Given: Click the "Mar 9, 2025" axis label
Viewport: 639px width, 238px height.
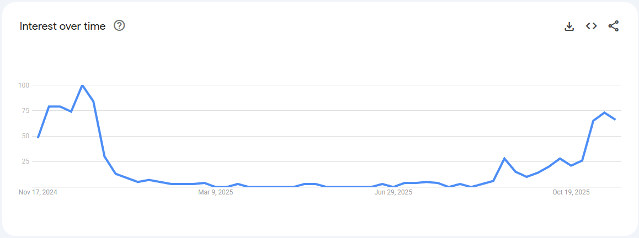Looking at the screenshot, I should coord(216,192).
